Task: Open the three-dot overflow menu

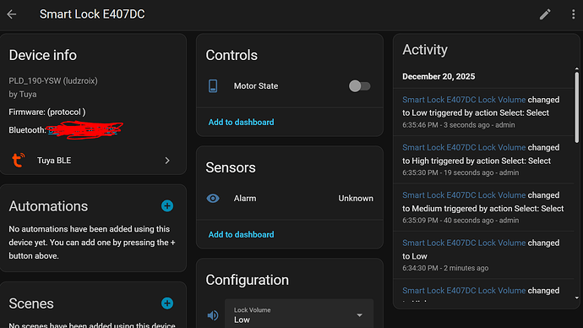Action: point(574,14)
